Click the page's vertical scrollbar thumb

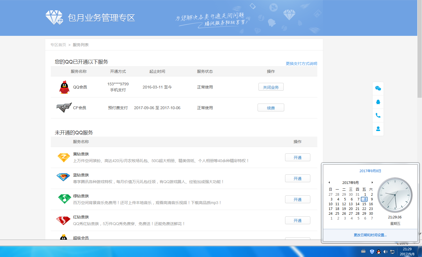coord(419,49)
